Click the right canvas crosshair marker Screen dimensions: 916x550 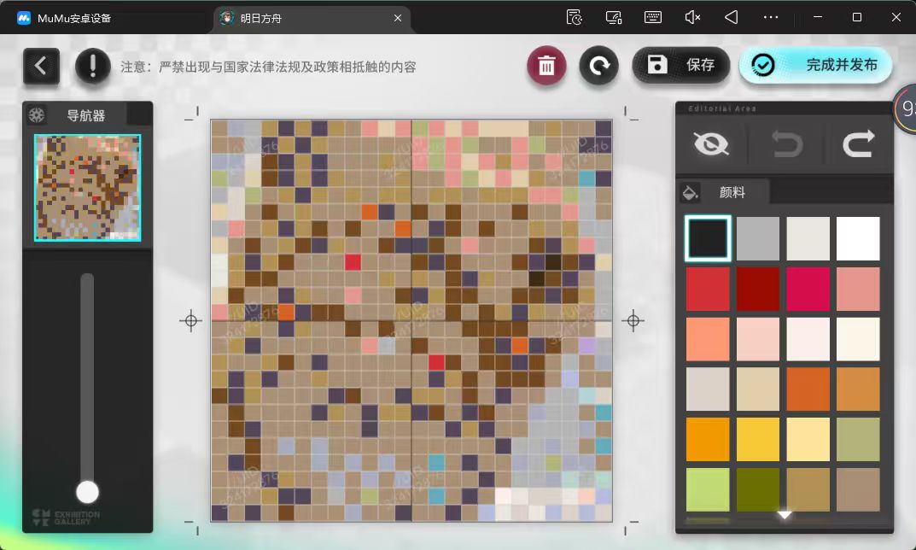(633, 320)
